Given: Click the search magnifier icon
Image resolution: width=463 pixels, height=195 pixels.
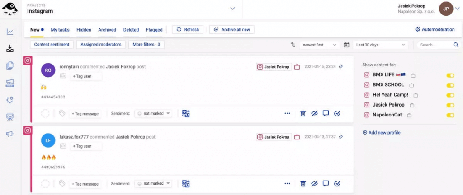Looking at the screenshot, I should point(456,45).
